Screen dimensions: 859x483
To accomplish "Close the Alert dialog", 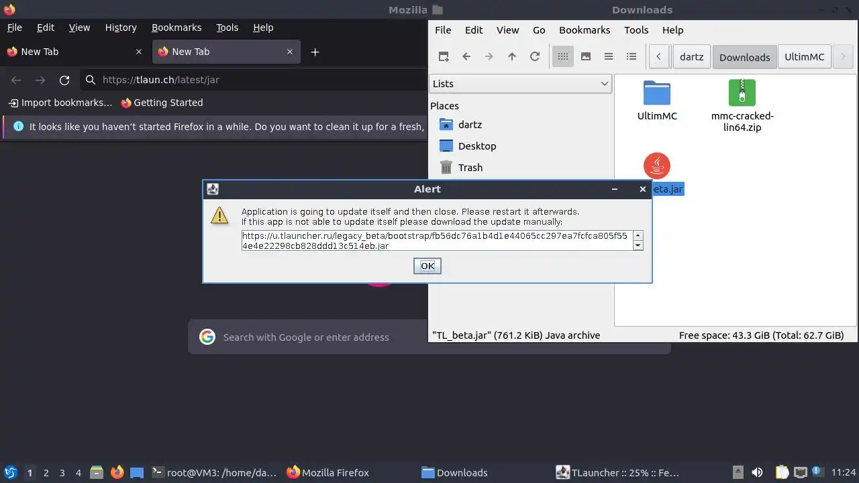I will pos(643,189).
